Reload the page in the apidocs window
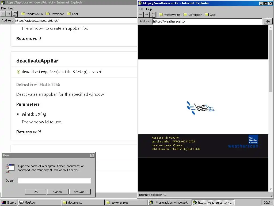274x206 pixels. pyautogui.click(x=15, y=14)
